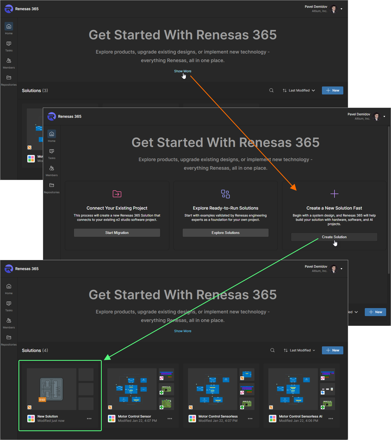This screenshot has height=440, width=391.
Task: Click the New button in bottom window
Action: point(333,350)
